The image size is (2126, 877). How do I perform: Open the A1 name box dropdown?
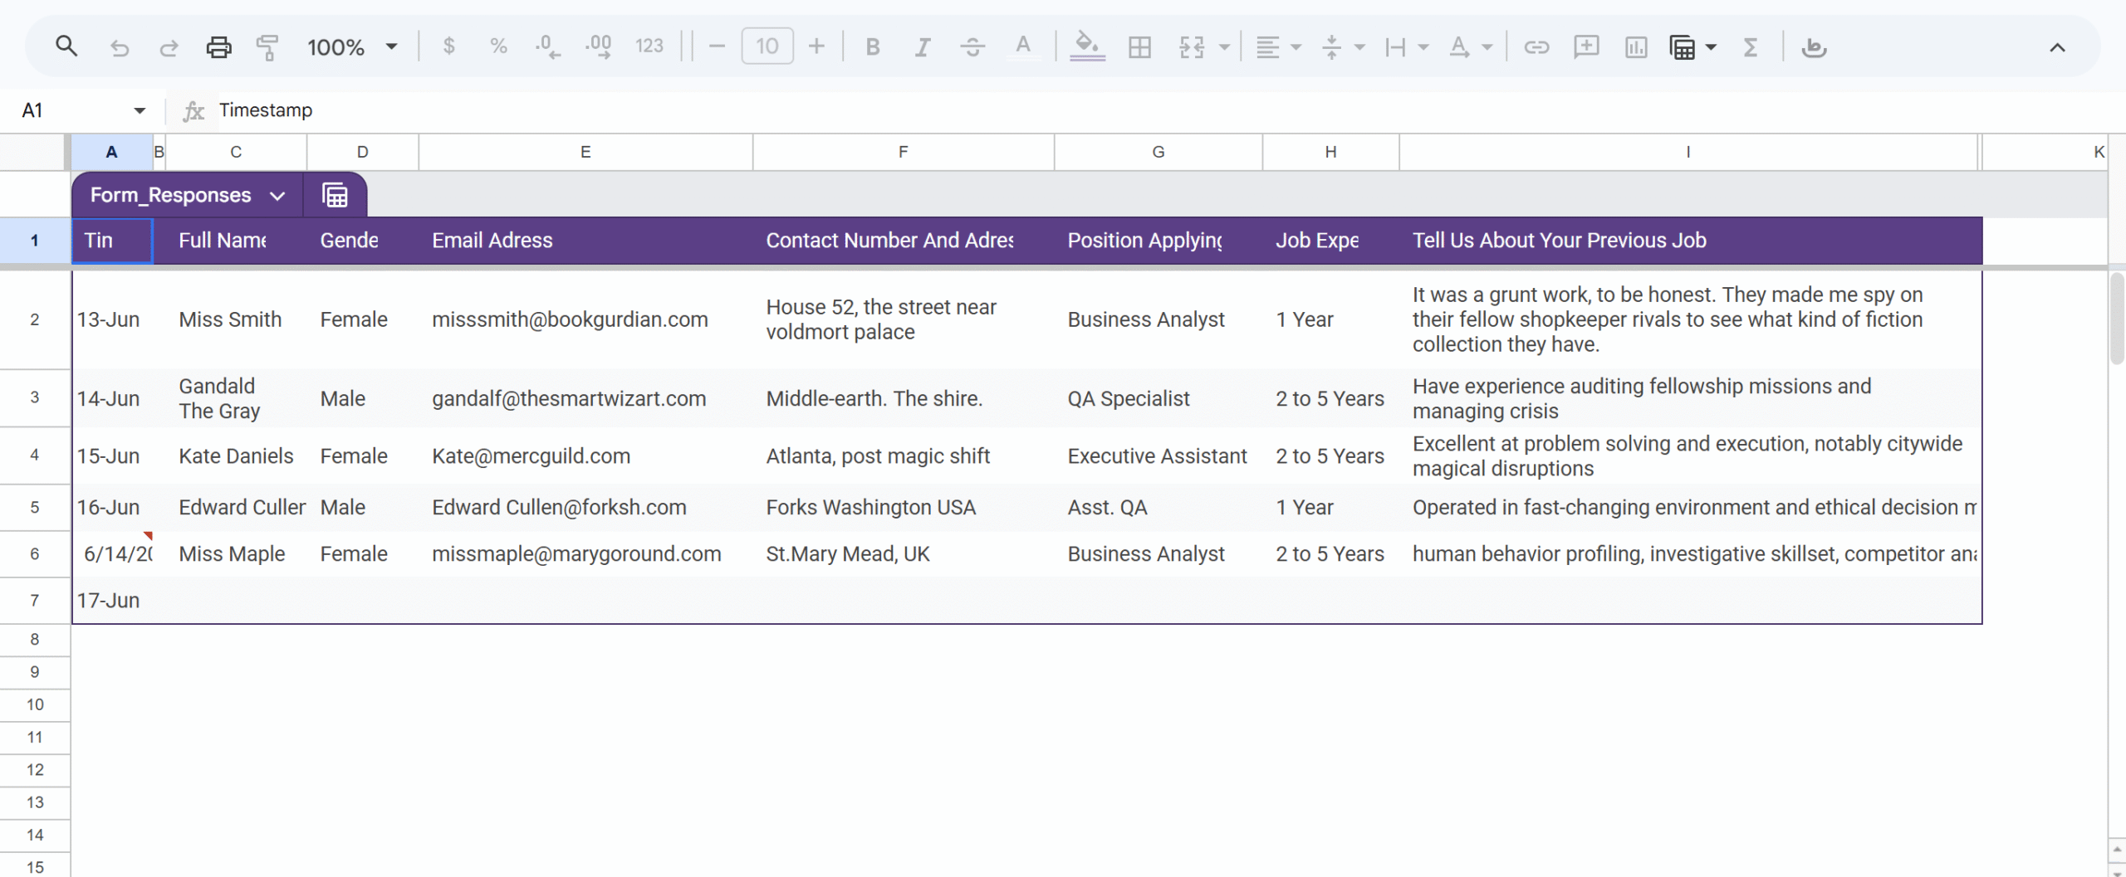point(139,110)
